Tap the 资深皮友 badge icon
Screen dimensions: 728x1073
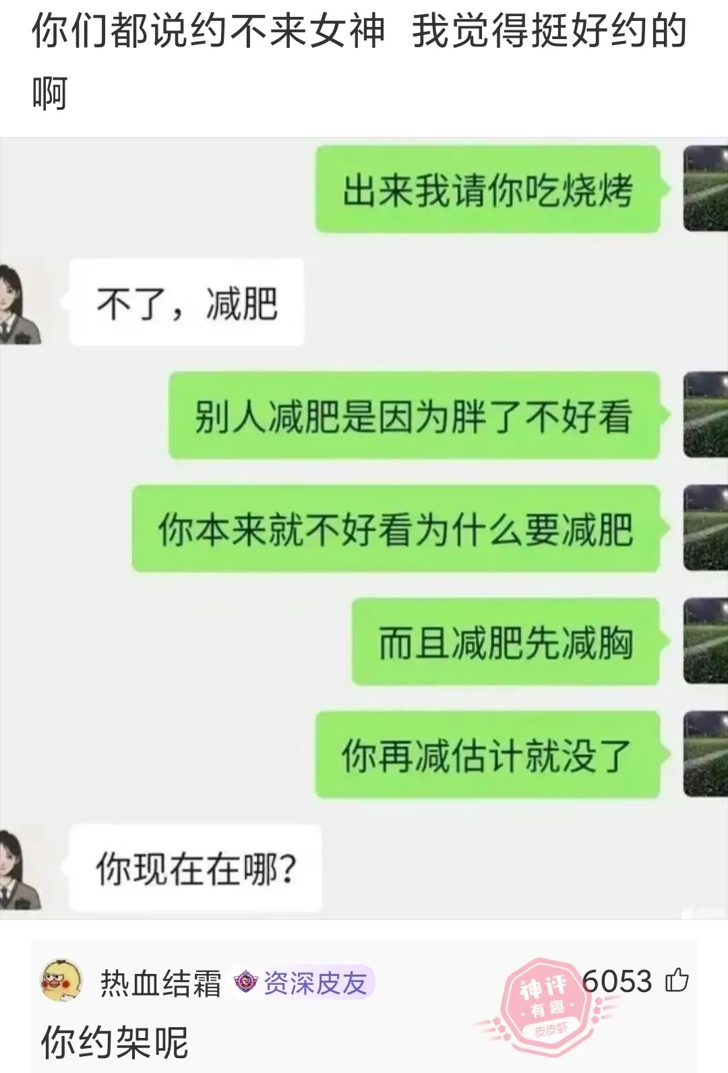(245, 982)
